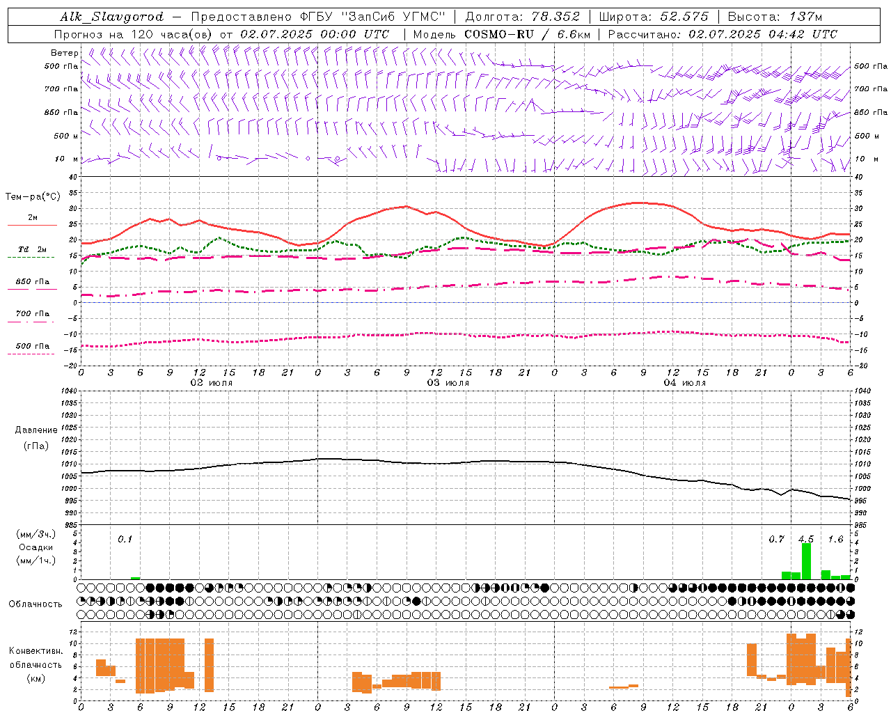Click the 2м temperature legend label
The height and width of the screenshot is (713, 891).
33,218
